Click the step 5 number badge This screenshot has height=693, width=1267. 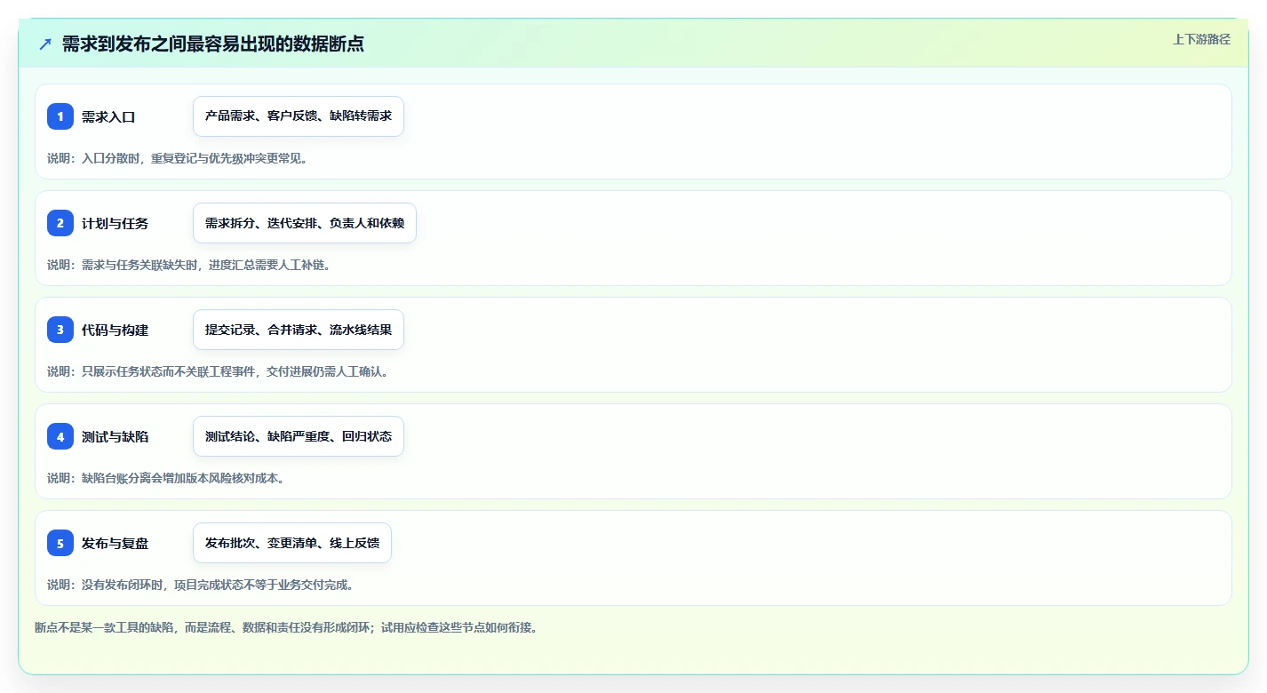coord(60,543)
